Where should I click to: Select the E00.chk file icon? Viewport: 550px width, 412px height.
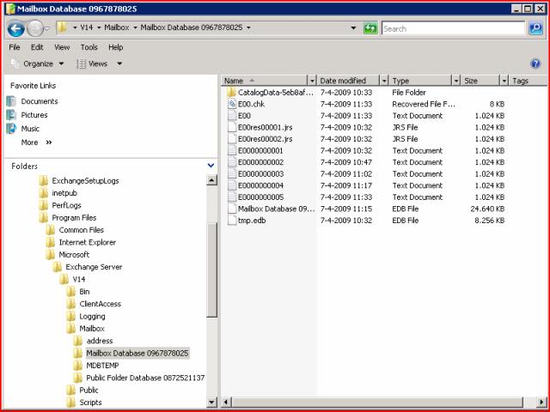pos(232,104)
